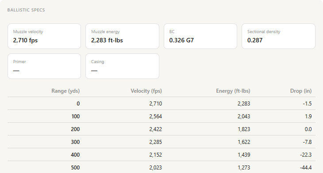Click energy value 1,439
The image size is (323, 173).
[x=244, y=155]
